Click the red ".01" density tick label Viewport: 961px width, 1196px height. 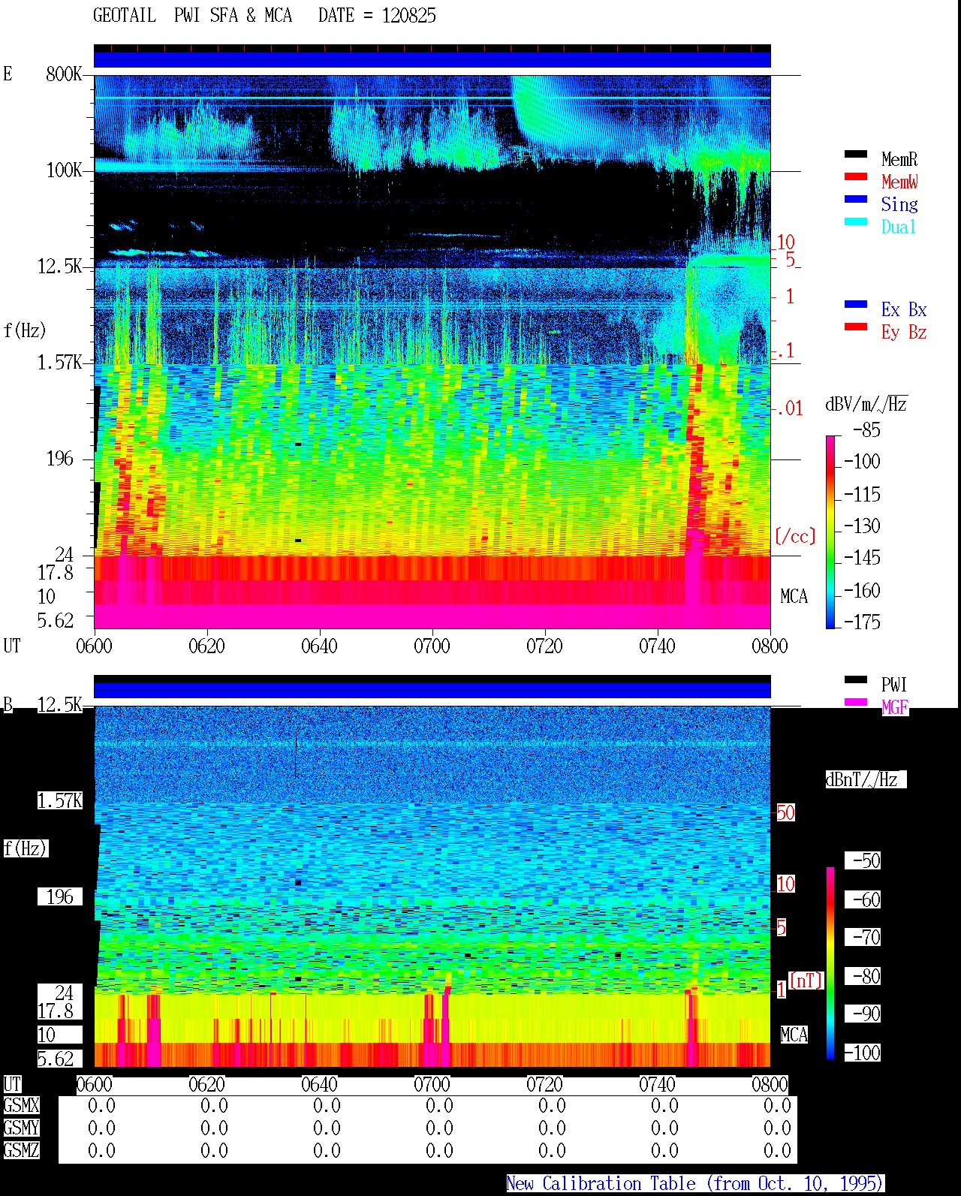(789, 409)
